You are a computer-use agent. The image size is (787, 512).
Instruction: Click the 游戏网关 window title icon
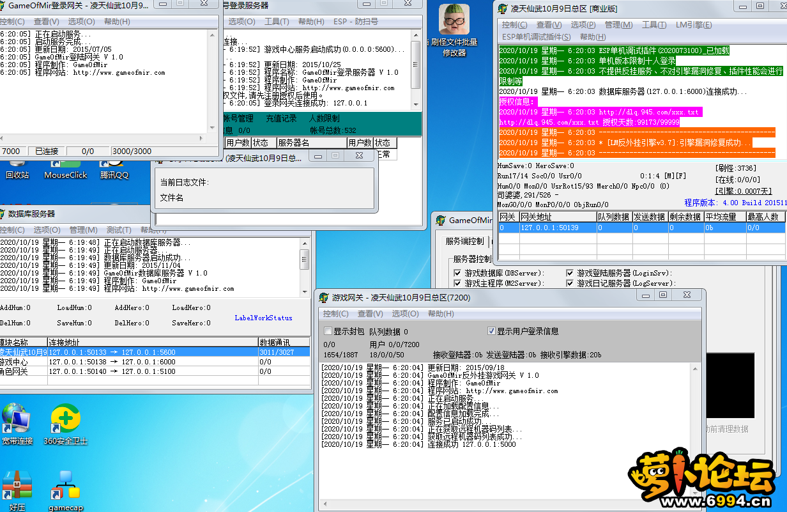click(x=324, y=298)
